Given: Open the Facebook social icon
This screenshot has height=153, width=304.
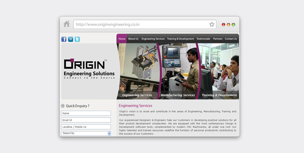Looking at the screenshot, I should click(x=64, y=39).
